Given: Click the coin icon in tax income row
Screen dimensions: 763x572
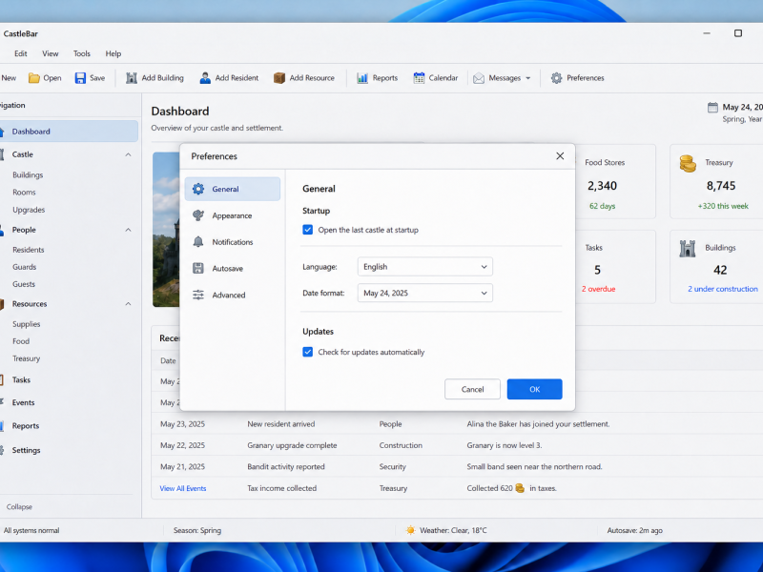Looking at the screenshot, I should (x=520, y=488).
